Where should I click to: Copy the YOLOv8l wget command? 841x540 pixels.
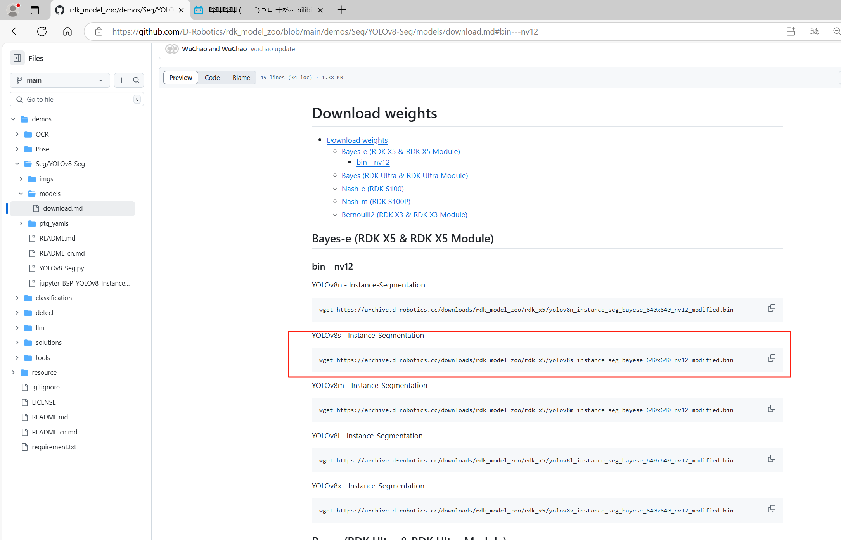(772, 459)
